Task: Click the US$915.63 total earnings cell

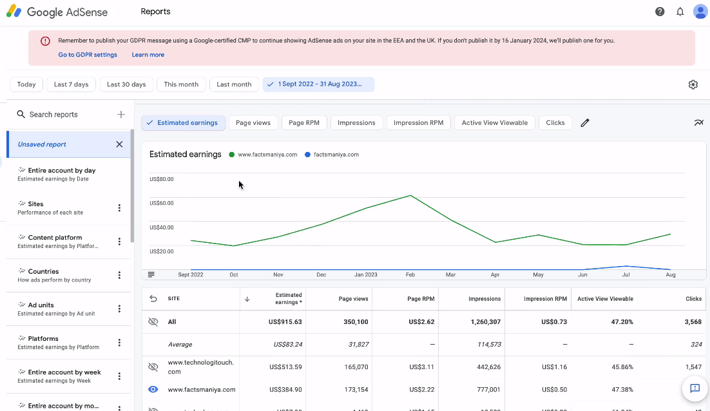Action: (285, 322)
